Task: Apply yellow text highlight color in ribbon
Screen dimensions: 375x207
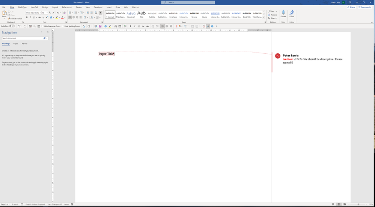Action: (57, 17)
